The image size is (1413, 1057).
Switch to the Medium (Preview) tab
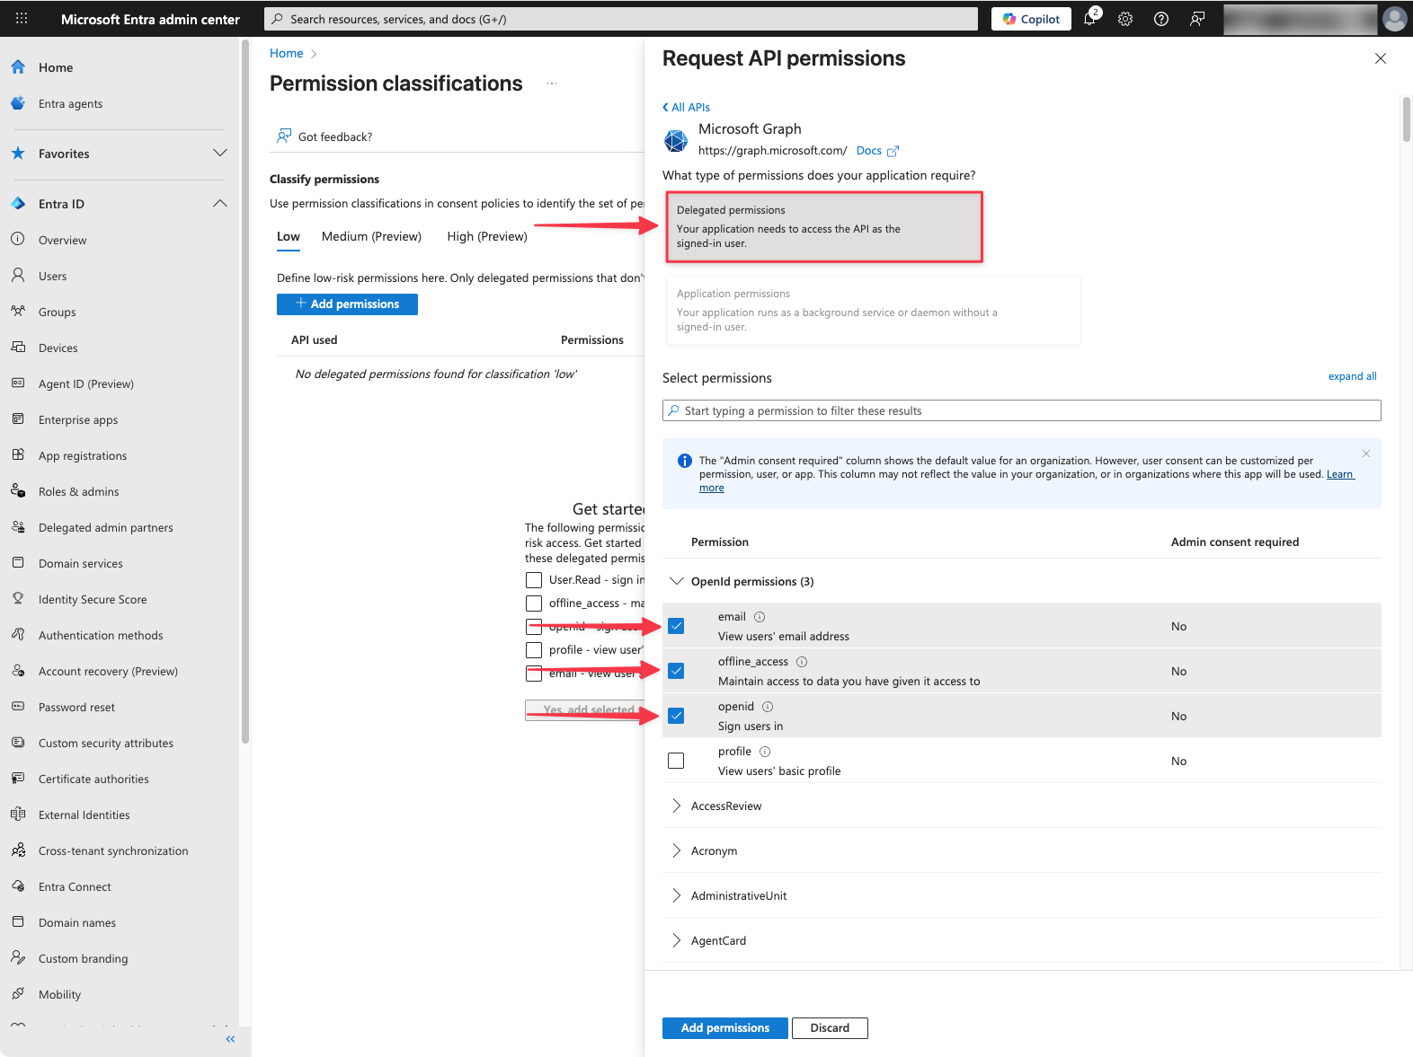click(x=371, y=236)
